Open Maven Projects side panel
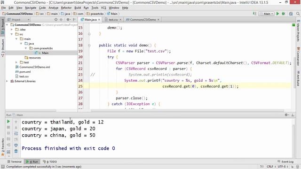Screen dimensions: 301x169 (298, 31)
